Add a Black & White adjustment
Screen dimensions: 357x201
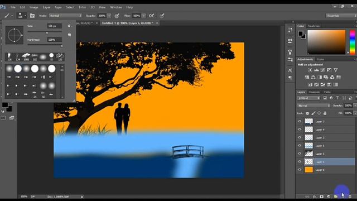click(320, 78)
